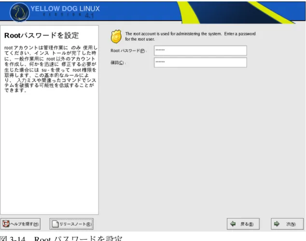Click the Yellow Dog Linux logo icon
Viewport: 306px width, 241px height.
point(19,12)
